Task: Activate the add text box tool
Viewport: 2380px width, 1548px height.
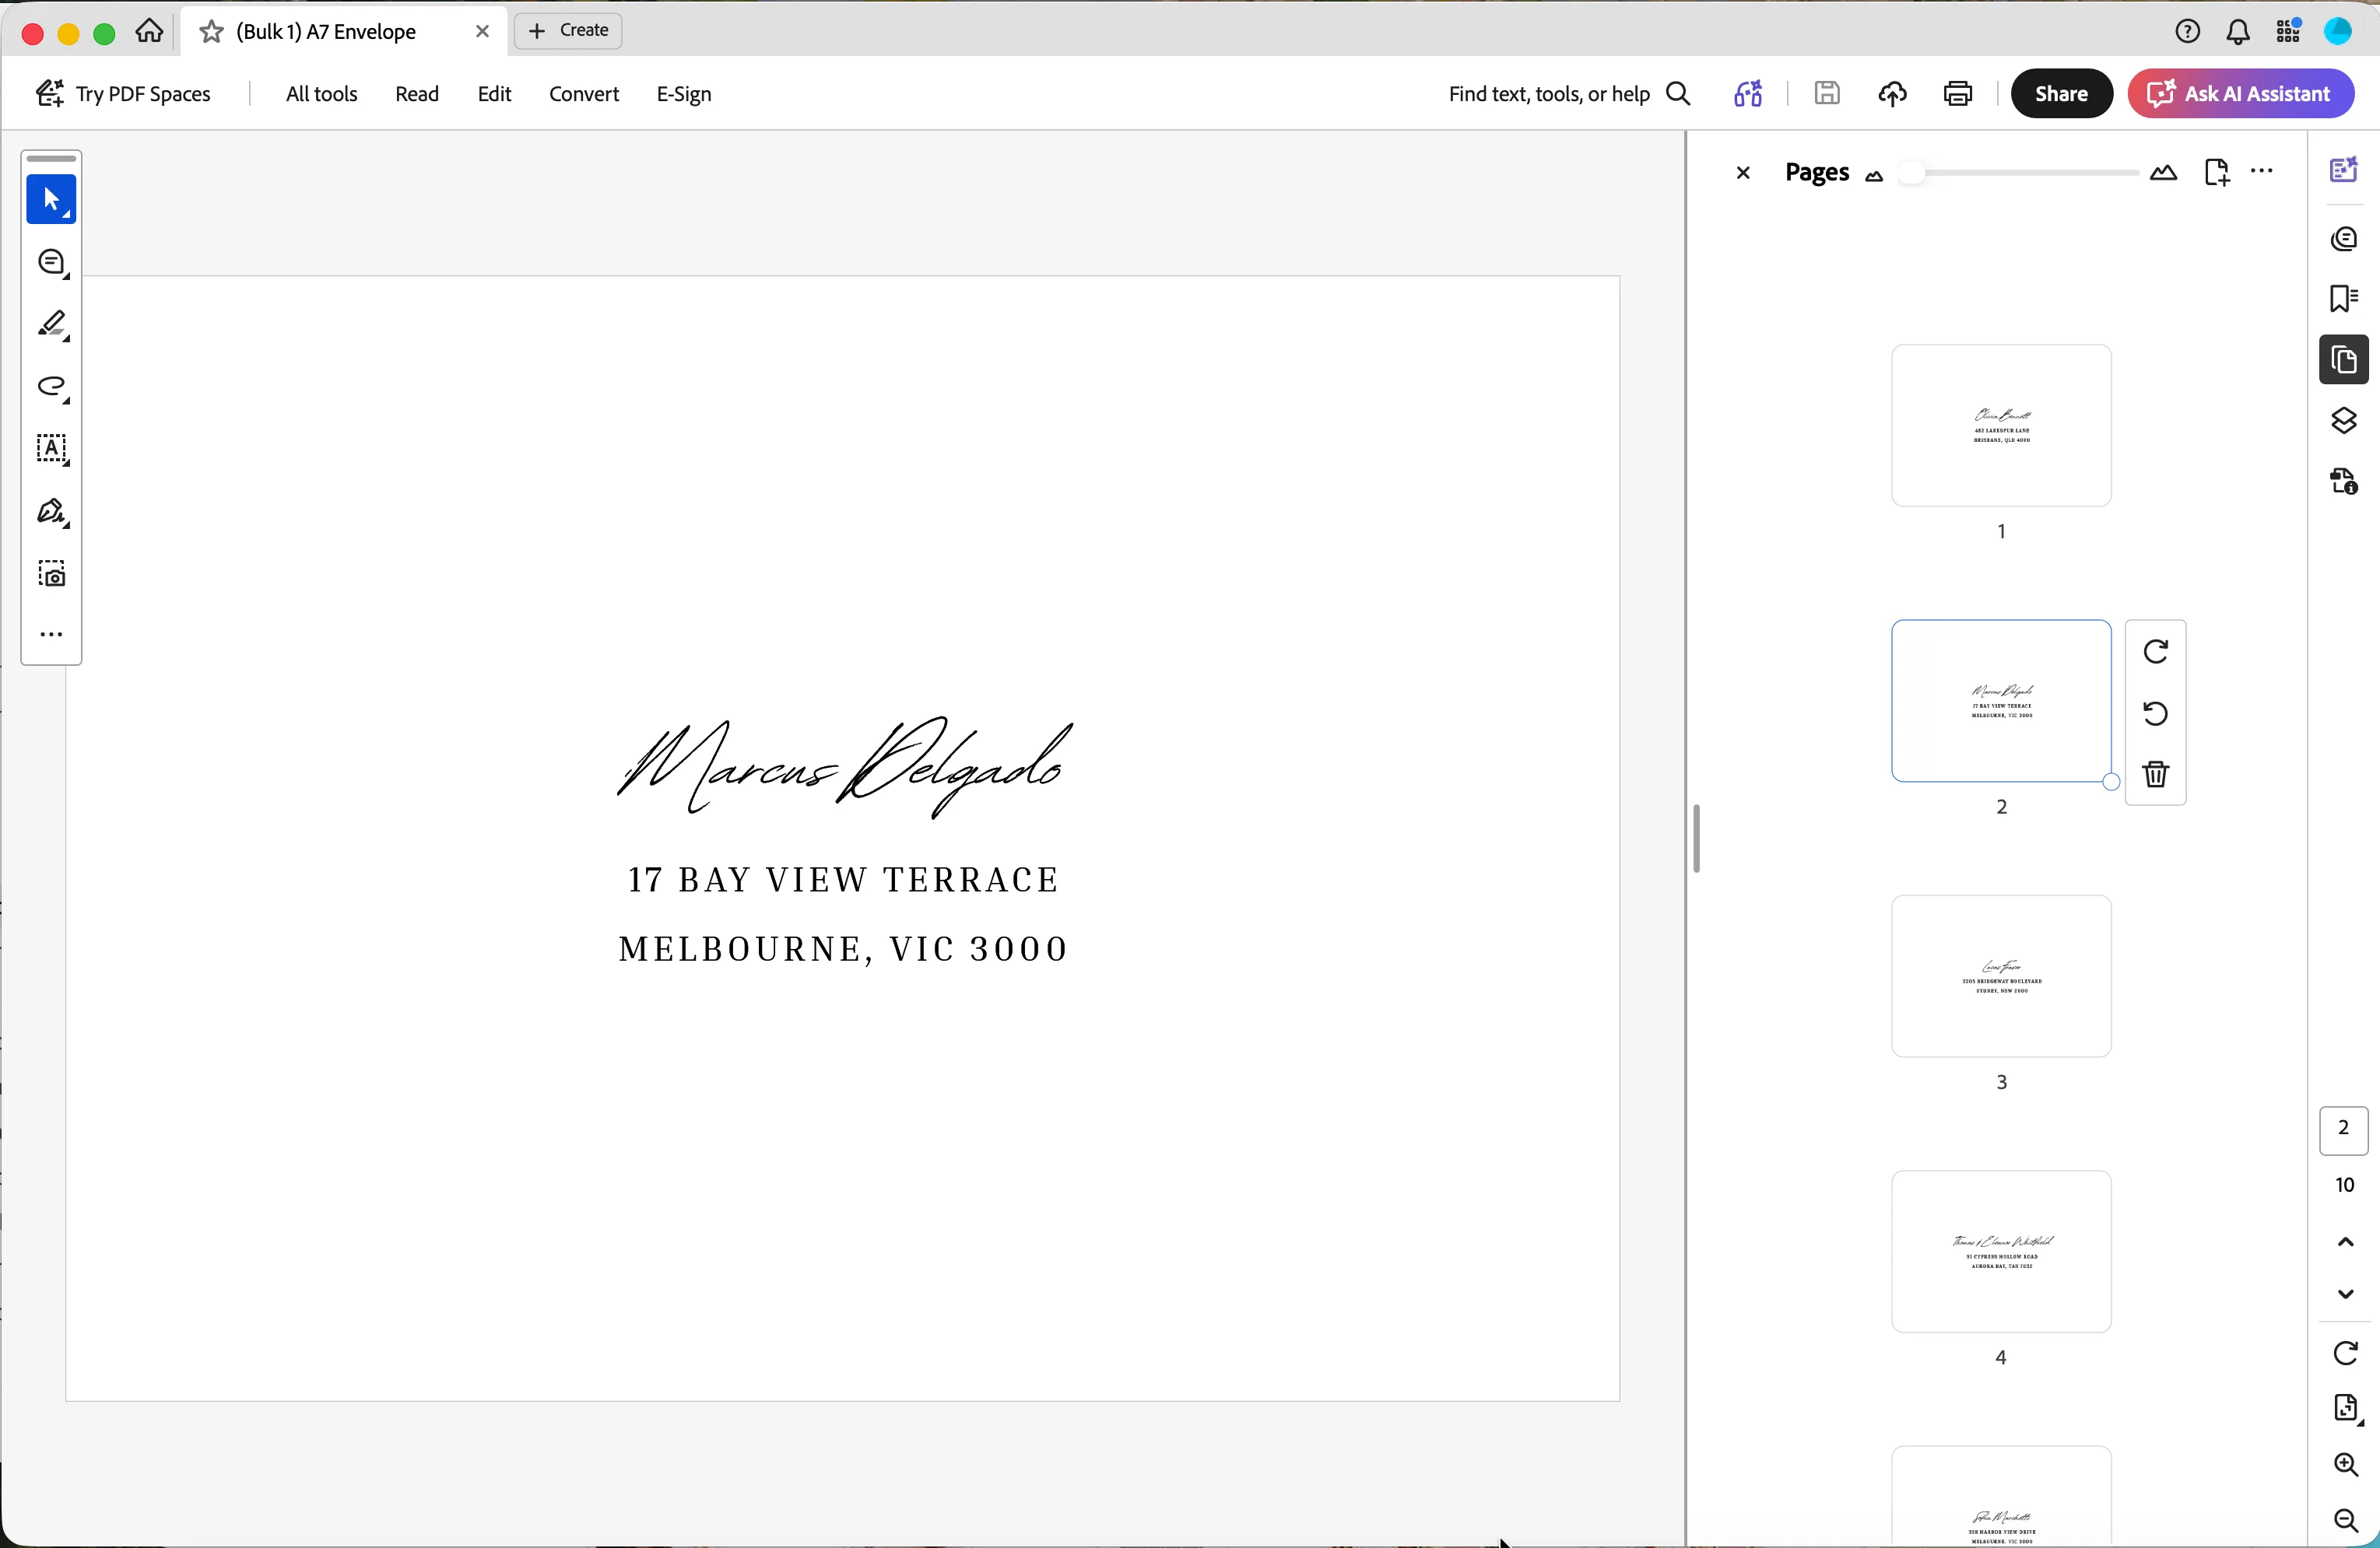Action: (x=51, y=450)
